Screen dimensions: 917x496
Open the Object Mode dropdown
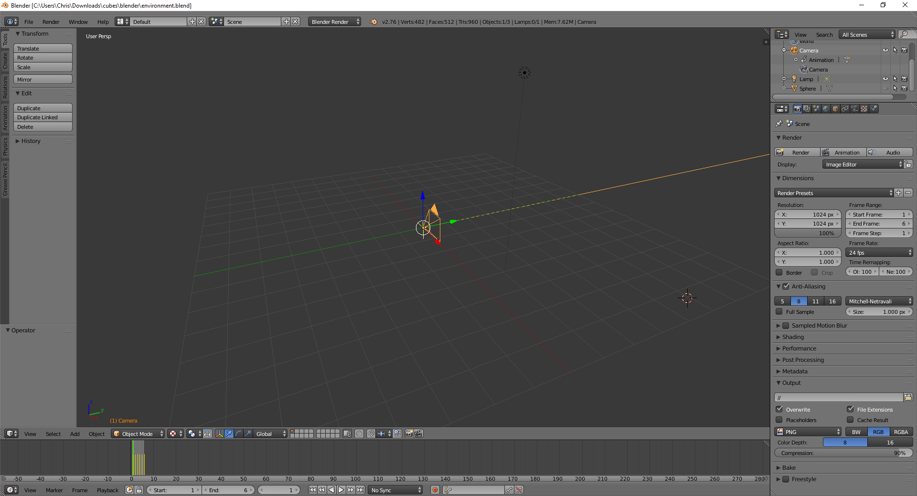click(138, 434)
